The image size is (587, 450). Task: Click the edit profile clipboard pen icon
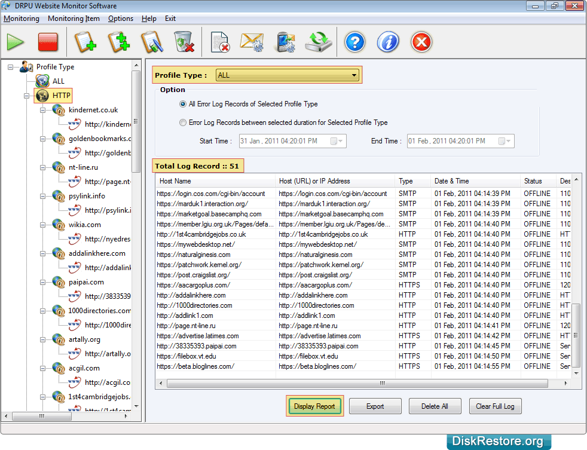pyautogui.click(x=152, y=42)
